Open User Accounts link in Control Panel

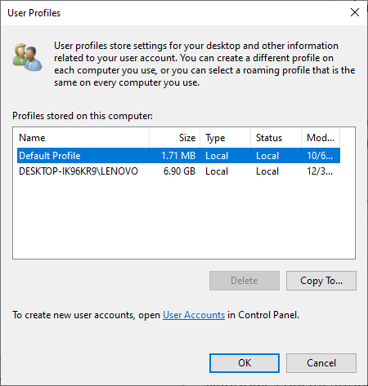click(194, 315)
